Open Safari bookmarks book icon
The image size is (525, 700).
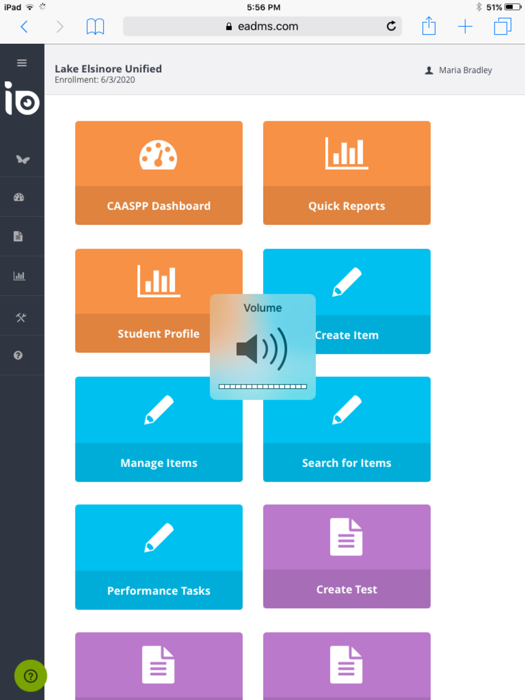click(95, 26)
